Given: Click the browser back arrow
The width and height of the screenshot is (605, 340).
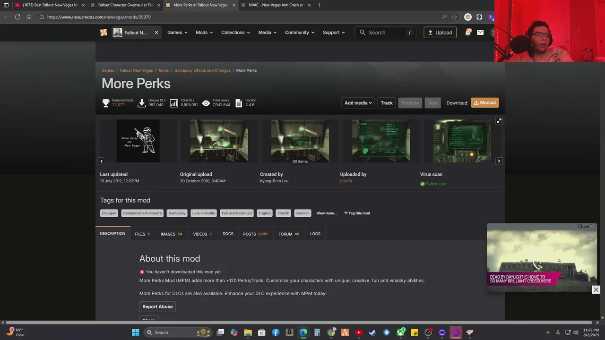Looking at the screenshot, I should (x=6, y=17).
